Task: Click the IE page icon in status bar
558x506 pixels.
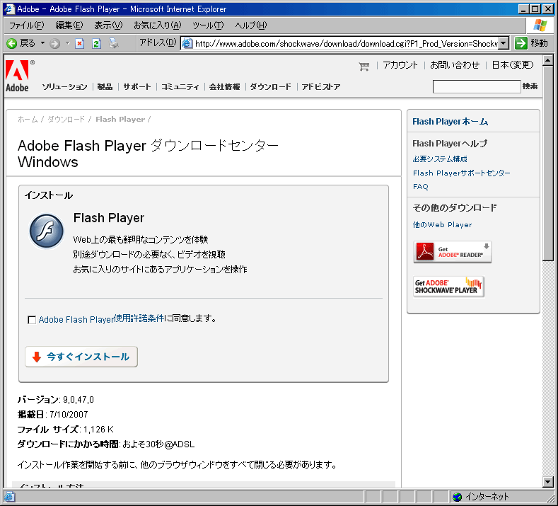Action: (x=9, y=497)
